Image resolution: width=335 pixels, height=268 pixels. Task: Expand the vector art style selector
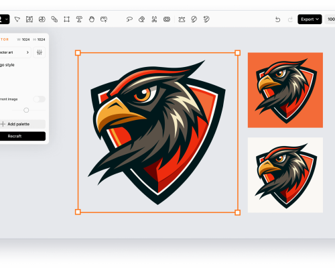point(15,52)
